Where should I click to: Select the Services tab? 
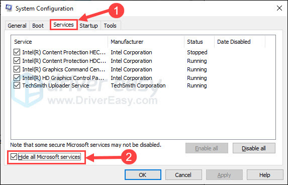click(x=63, y=25)
